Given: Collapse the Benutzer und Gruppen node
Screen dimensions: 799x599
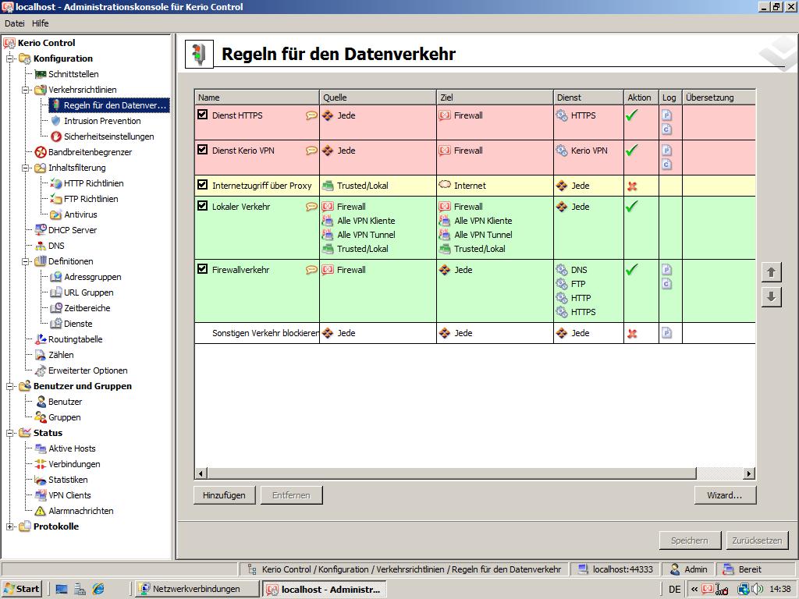Looking at the screenshot, I should point(9,386).
